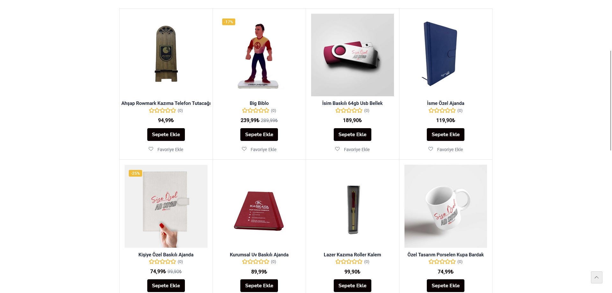Image resolution: width=612 pixels, height=293 pixels.
Task: Click heart icon under Ahşap Rowmark Telefon Tutacağı
Action: [151, 149]
